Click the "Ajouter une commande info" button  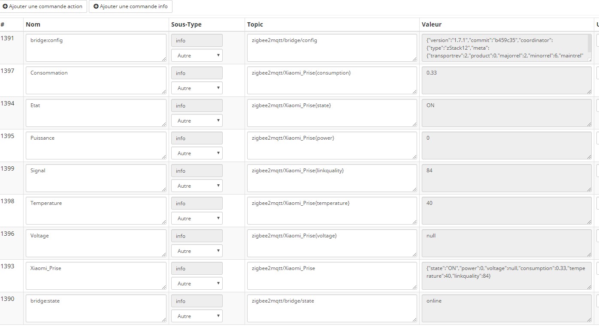pyautogui.click(x=130, y=6)
